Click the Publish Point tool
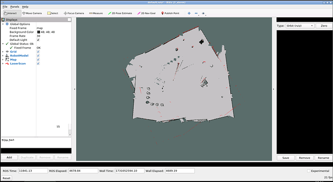Screen dimensions: 333x182 coord(170,13)
